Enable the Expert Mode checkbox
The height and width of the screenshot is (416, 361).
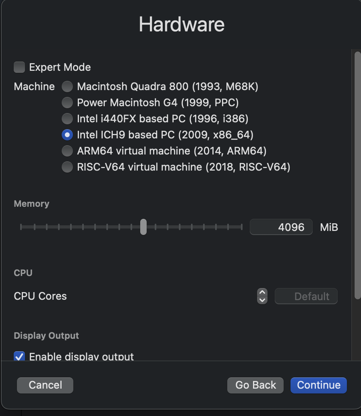pyautogui.click(x=19, y=67)
